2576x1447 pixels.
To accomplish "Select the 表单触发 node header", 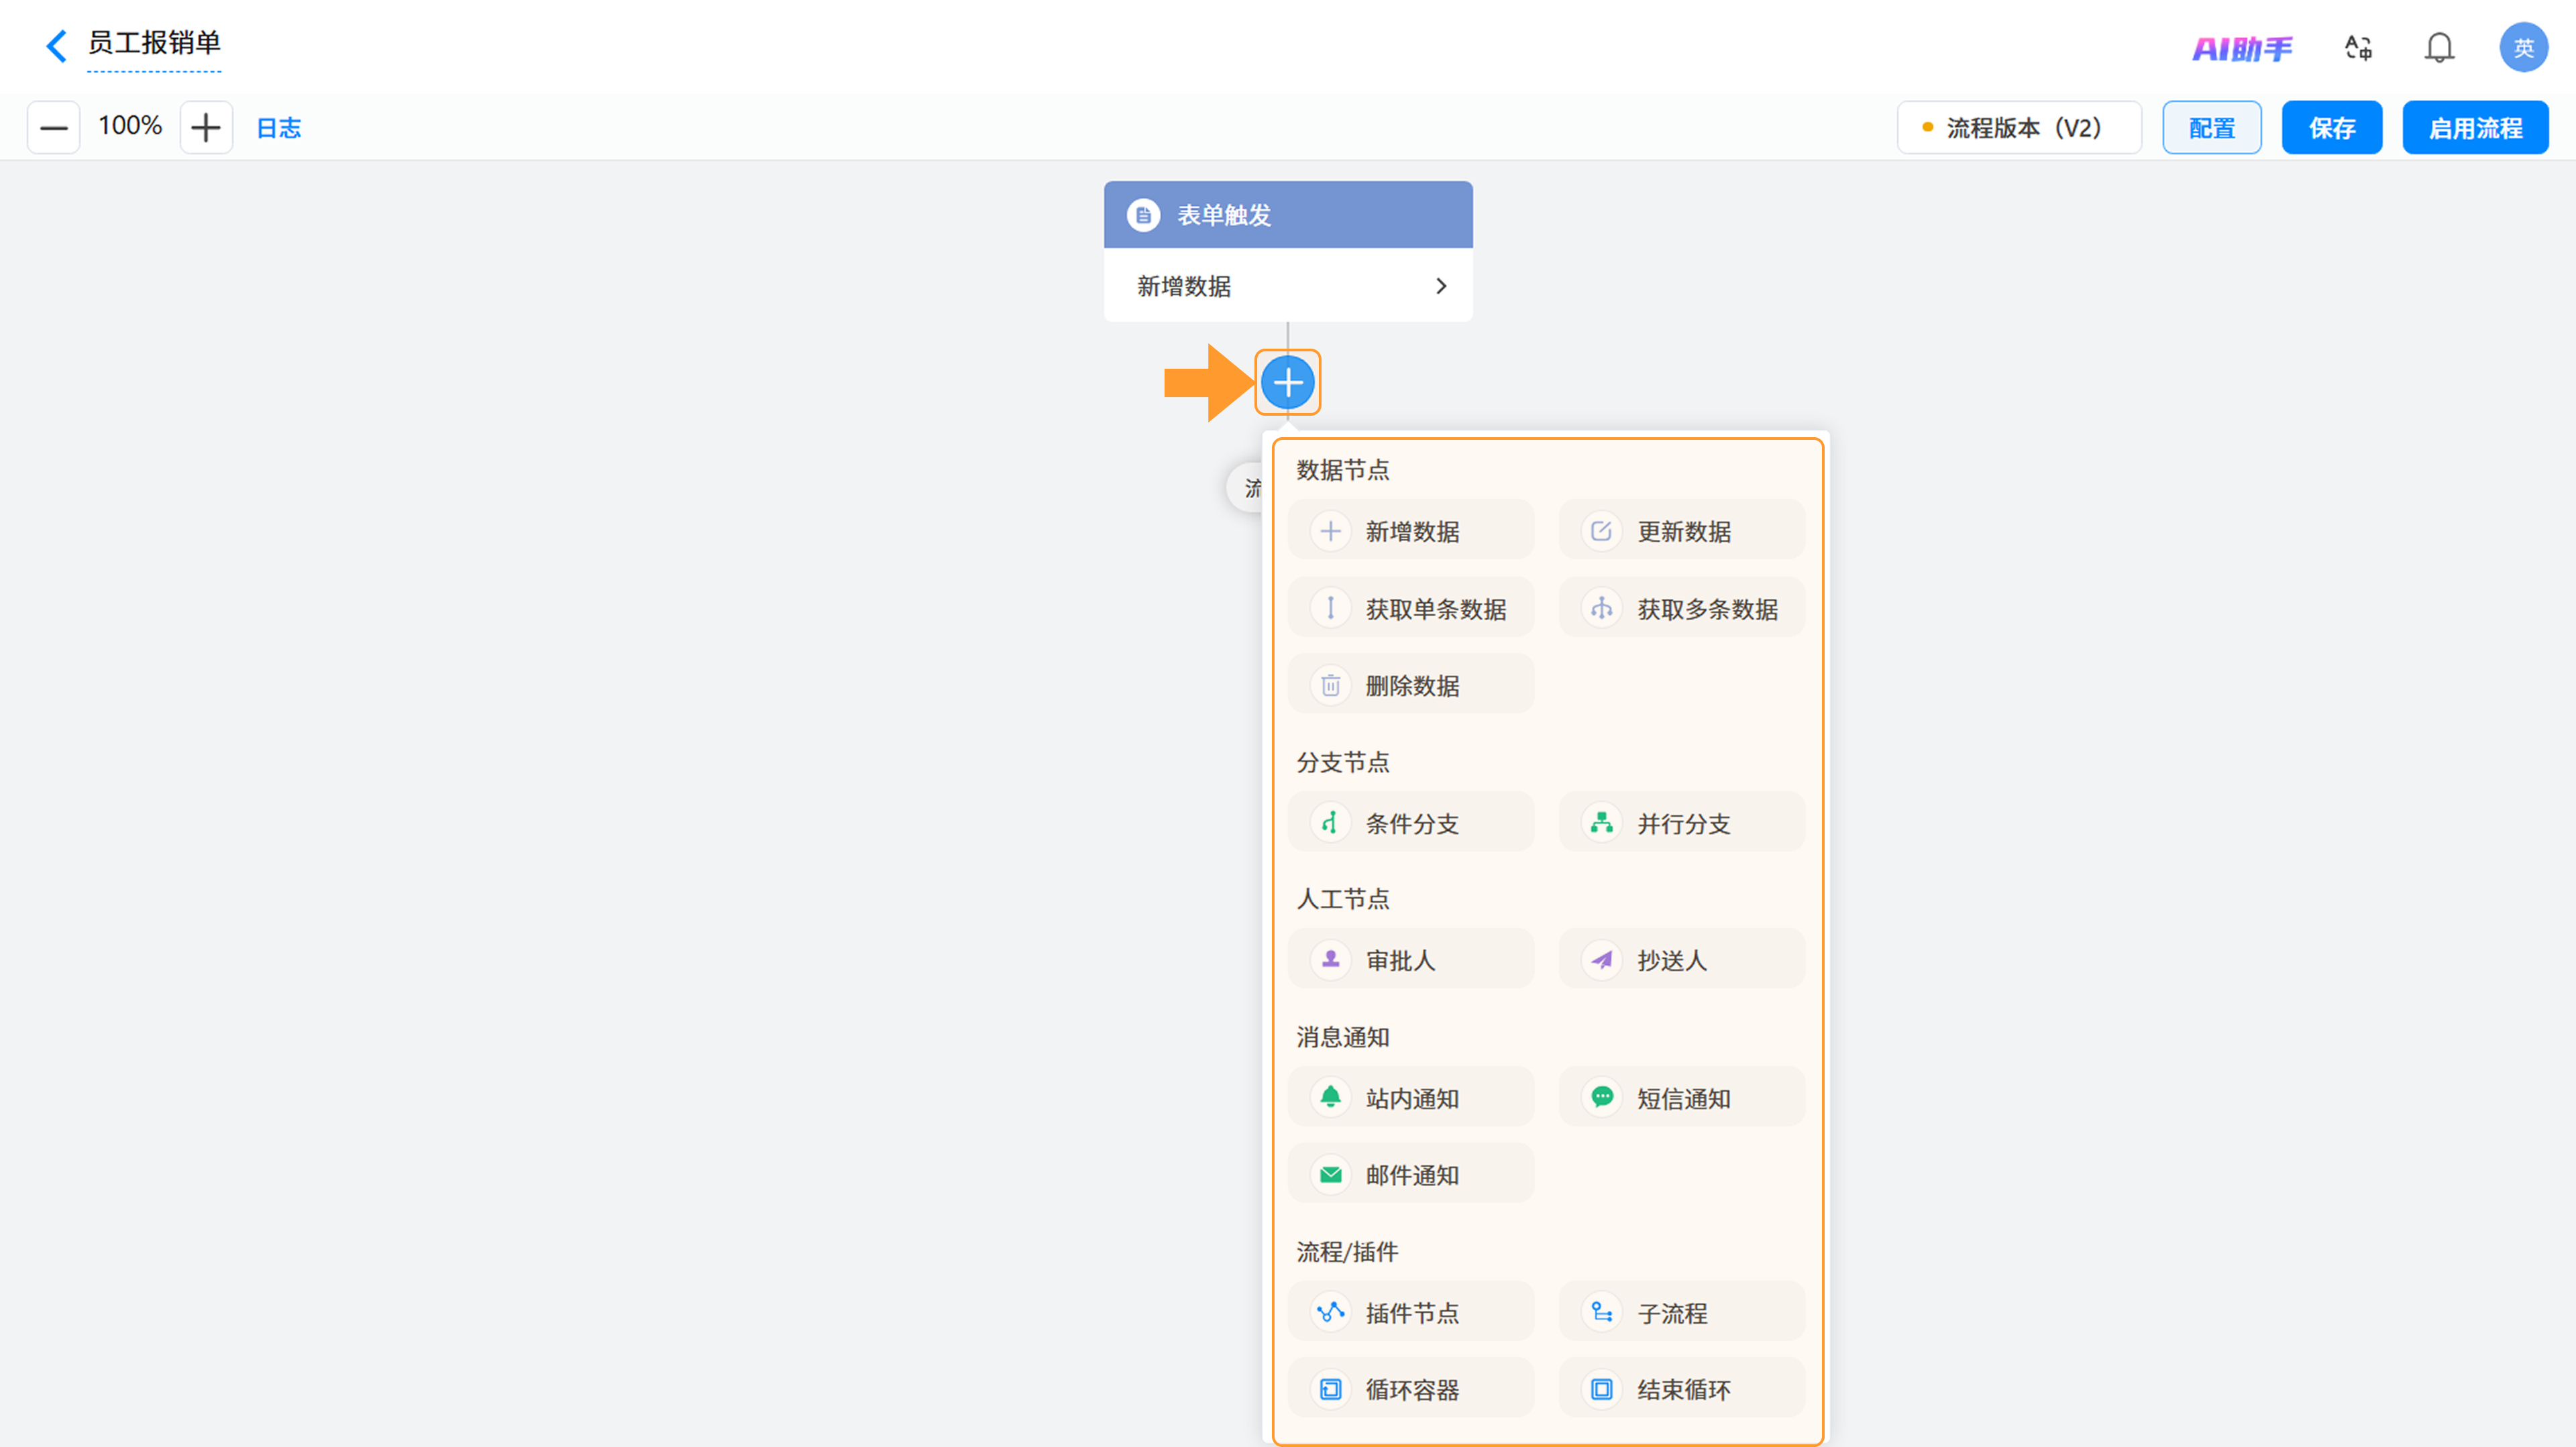I will [1288, 215].
